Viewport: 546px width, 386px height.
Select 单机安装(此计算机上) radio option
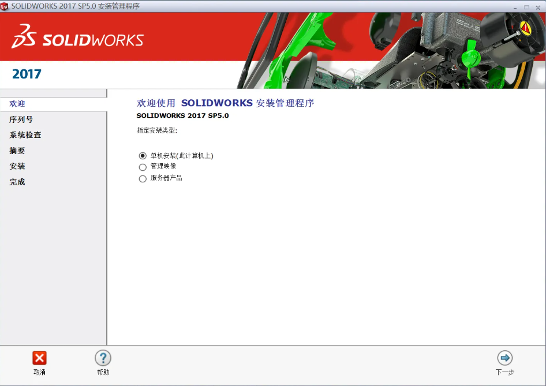point(143,156)
